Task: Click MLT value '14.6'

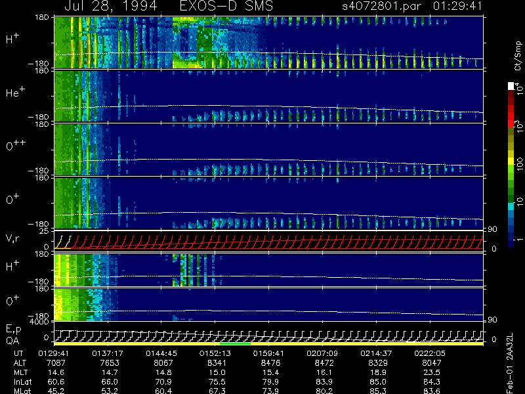Action: [x=56, y=372]
